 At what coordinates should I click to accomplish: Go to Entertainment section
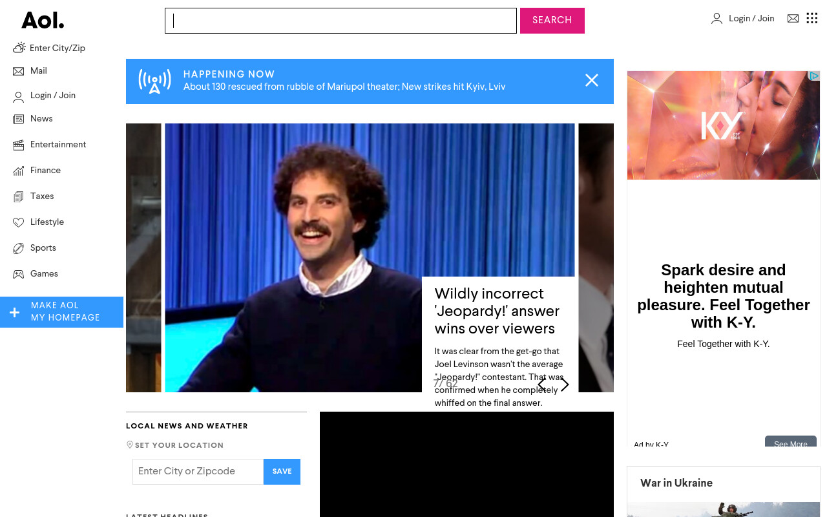[58, 145]
